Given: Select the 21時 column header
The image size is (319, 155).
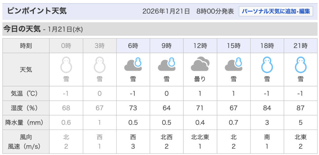Looking at the screenshot, I should click(x=301, y=46).
